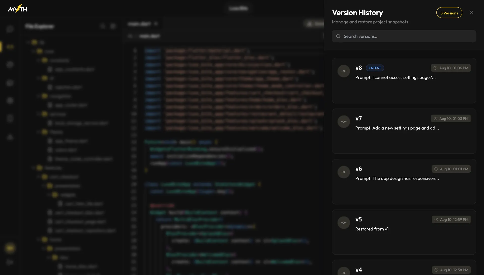The height and width of the screenshot is (275, 484).
Task: Click the magnifier icon in the search box
Action: point(338,36)
